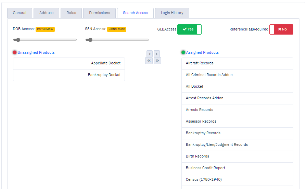Open the Login History tab

172,13
